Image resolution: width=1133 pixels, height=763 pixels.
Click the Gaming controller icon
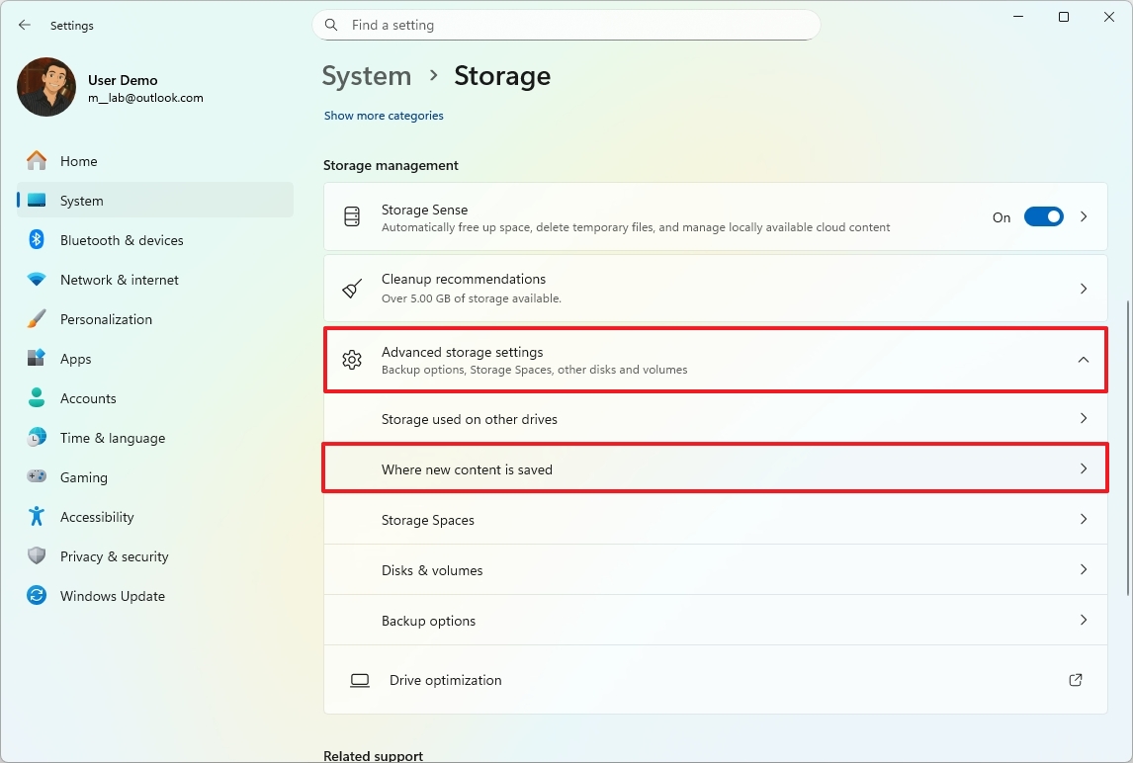coord(37,477)
